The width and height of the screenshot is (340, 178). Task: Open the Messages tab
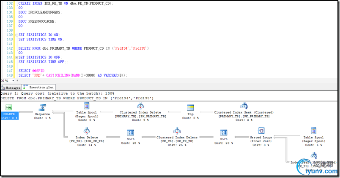(x=11, y=88)
